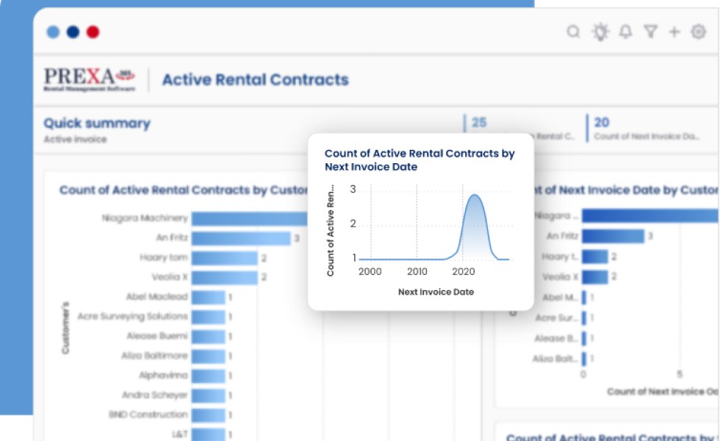The width and height of the screenshot is (720, 441).
Task: Select the Acre Surveying Solutions bar
Action: pos(208,317)
